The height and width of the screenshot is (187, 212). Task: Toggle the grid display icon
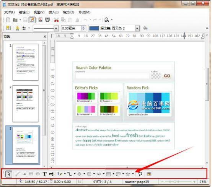coord(8,28)
